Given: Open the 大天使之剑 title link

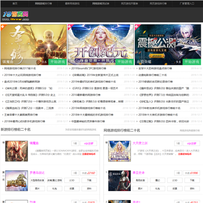Looking at the screenshot, I should (140, 143).
